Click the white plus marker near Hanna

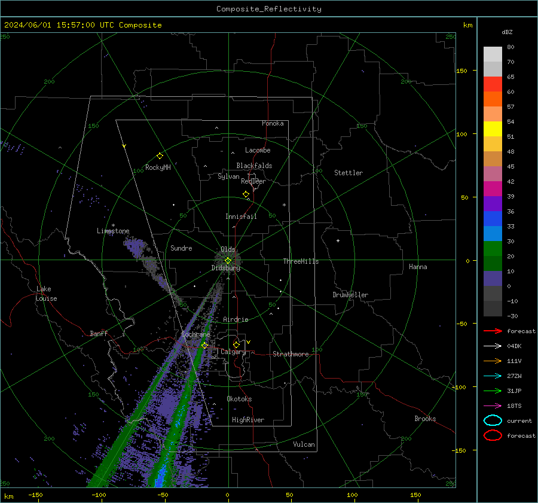[338, 240]
